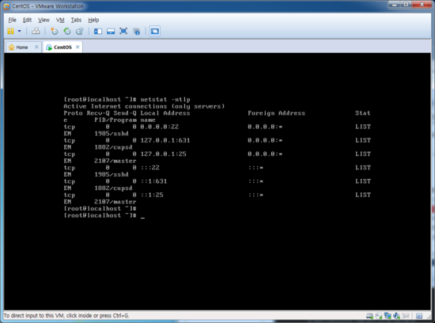Viewport: 435px width, 323px height.
Task: Enter full screen mode
Action: (123, 31)
